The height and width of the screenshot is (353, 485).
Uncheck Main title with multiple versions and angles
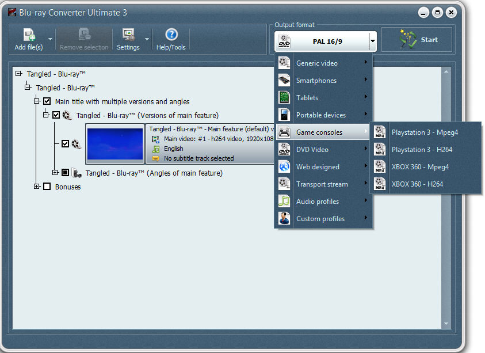[47, 101]
